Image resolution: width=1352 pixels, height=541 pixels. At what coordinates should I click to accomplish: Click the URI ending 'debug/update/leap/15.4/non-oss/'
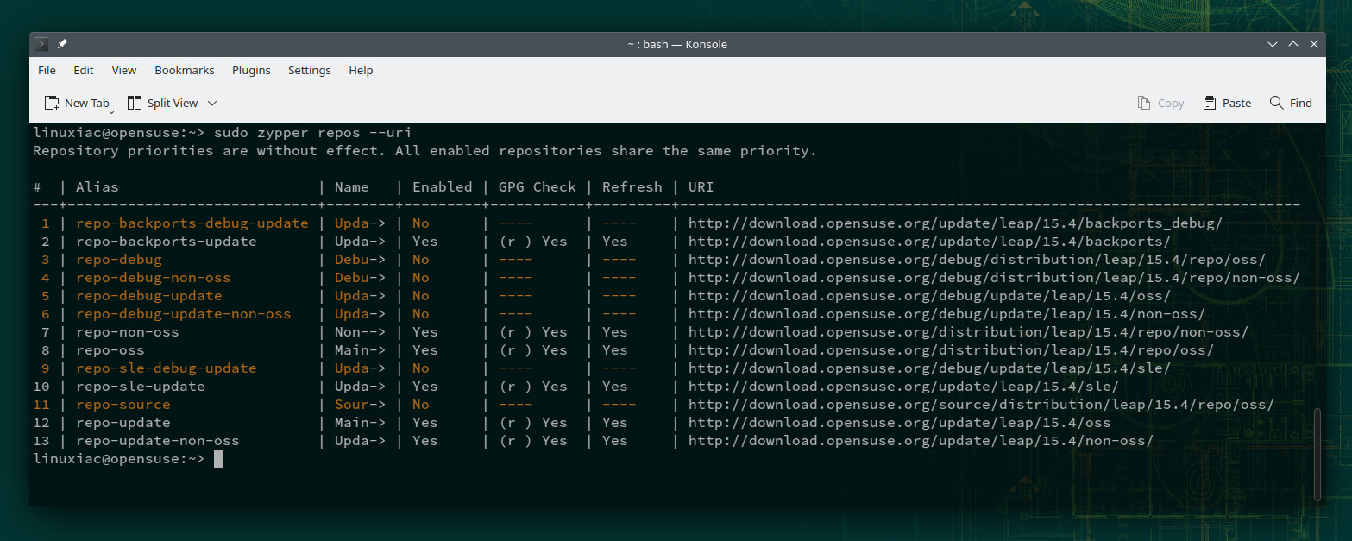click(x=946, y=313)
